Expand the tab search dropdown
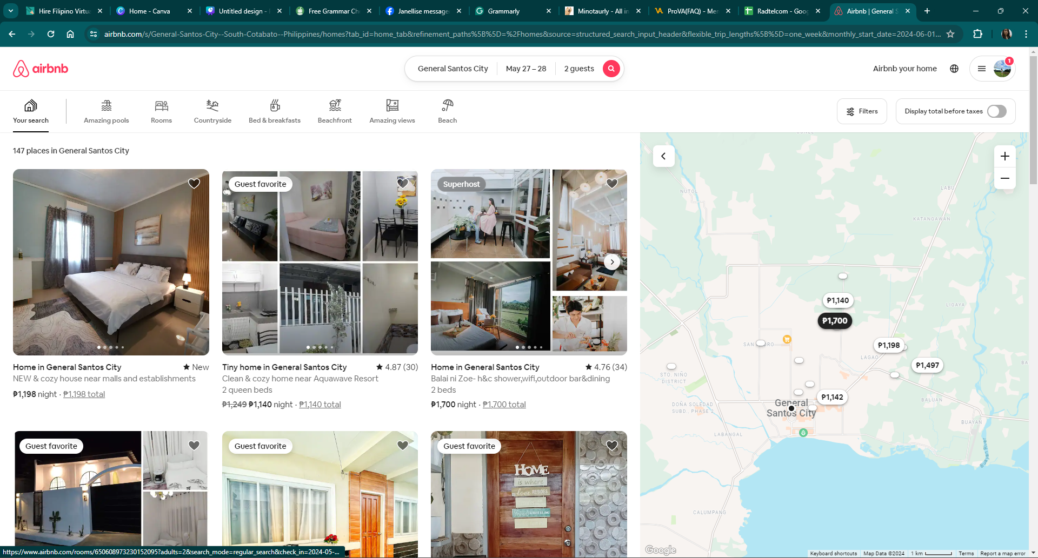Screen dimensions: 1038x558 [x=11, y=11]
